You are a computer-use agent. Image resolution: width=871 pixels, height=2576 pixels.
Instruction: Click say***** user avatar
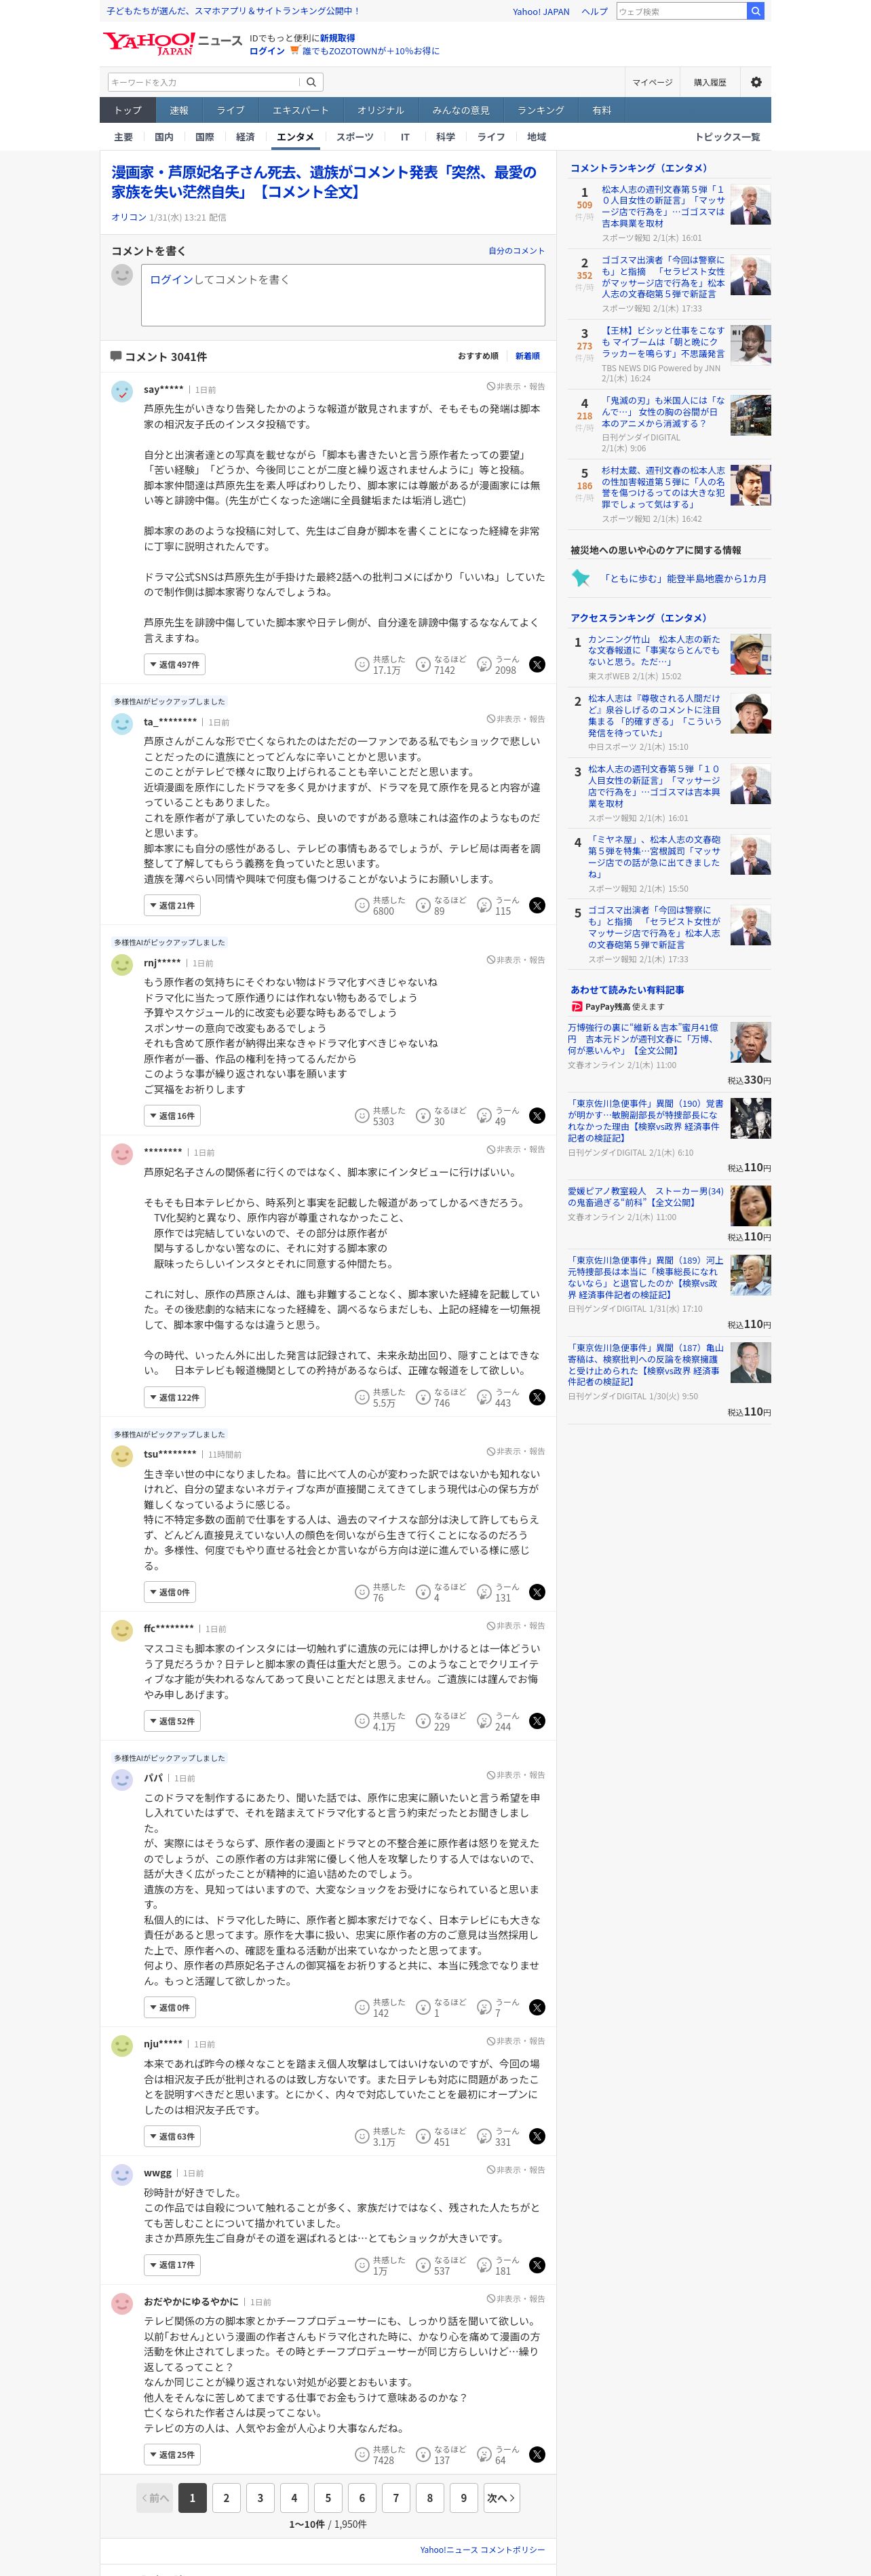click(x=122, y=391)
